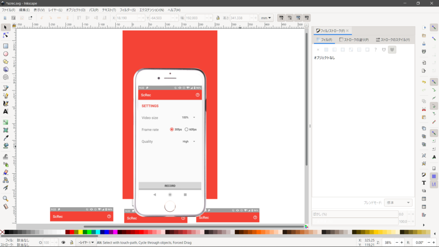Click zoom in plus button
Image resolution: width=439 pixels, height=247 pixels.
[402, 243]
